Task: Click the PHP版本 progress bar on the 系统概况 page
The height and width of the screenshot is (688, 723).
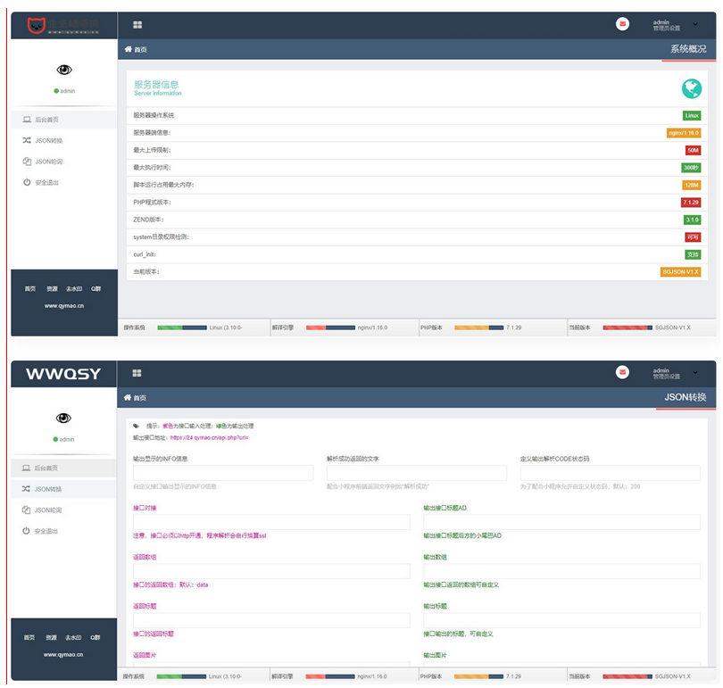Action: pos(478,327)
